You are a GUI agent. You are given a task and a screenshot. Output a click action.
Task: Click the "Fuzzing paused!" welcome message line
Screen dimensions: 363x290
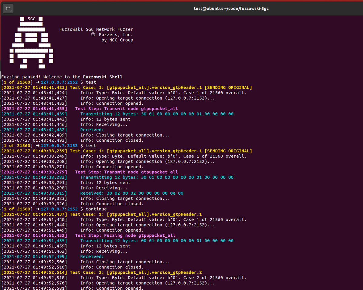62,77
